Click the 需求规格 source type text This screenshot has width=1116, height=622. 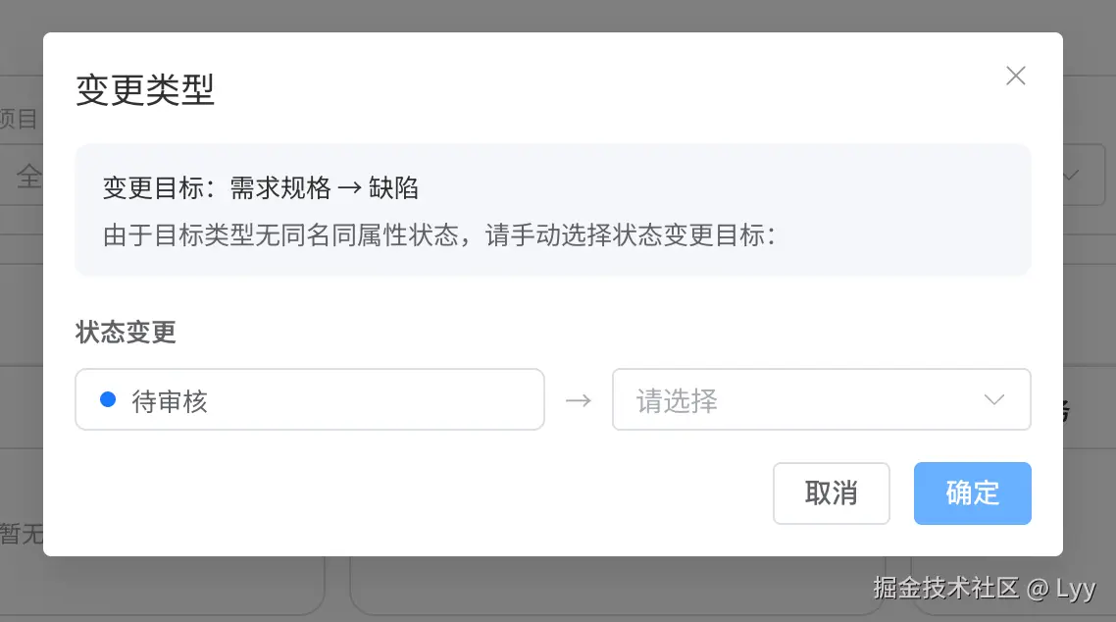pos(280,188)
